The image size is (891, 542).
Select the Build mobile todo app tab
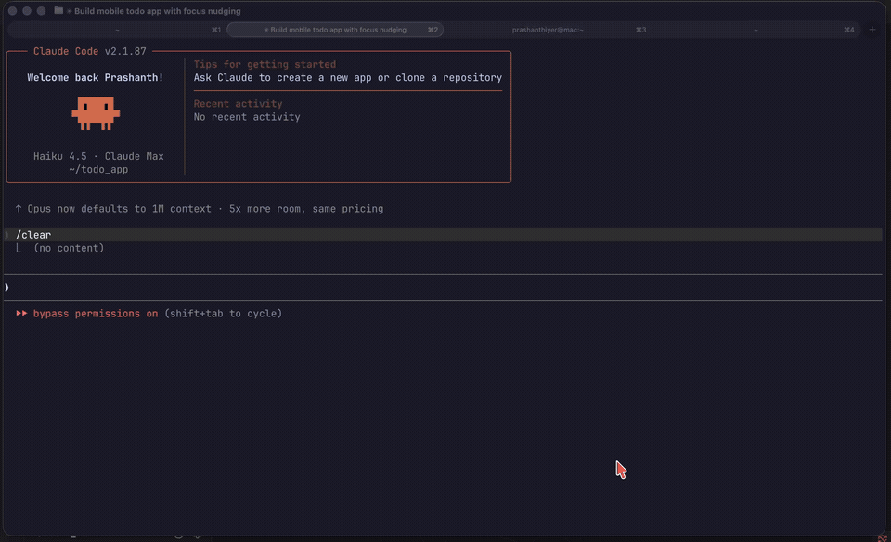[335, 30]
